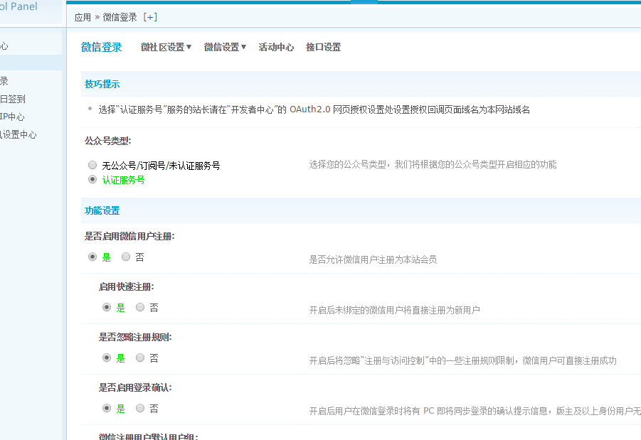Viewport: 641px width, 440px height.
Task: Click the description starting 选择您的公众号类型
Action: click(x=433, y=165)
